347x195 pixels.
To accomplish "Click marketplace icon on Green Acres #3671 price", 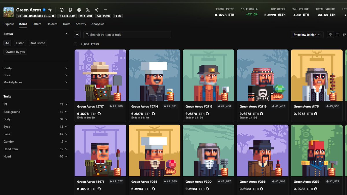I will [99, 189].
